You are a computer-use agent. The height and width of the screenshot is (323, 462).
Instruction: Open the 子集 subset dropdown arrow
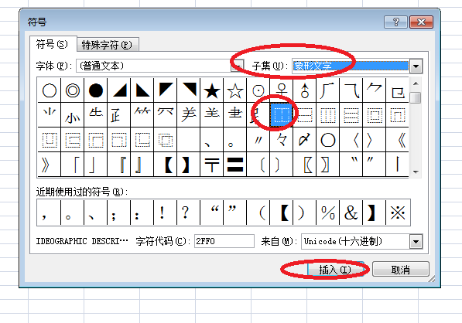(416, 66)
